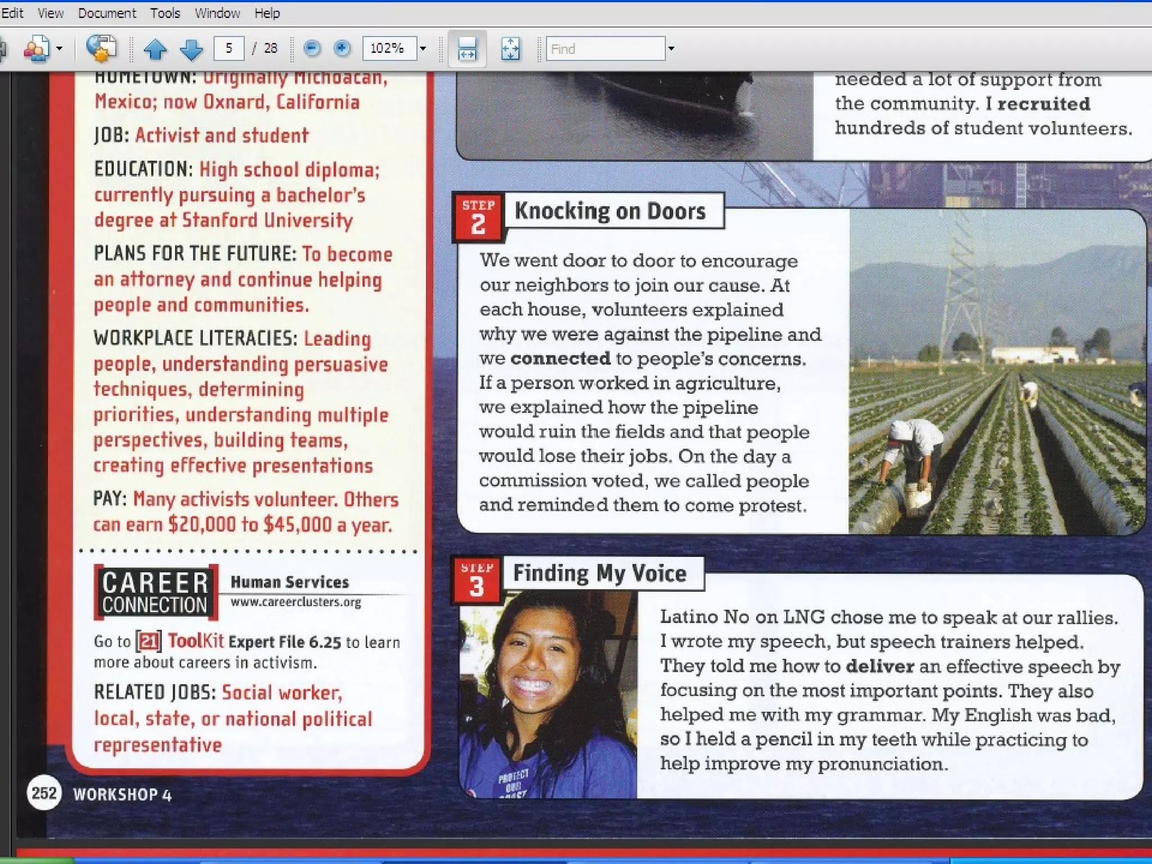This screenshot has height=864, width=1152.
Task: Toggle the fit one full page view
Action: 510,49
